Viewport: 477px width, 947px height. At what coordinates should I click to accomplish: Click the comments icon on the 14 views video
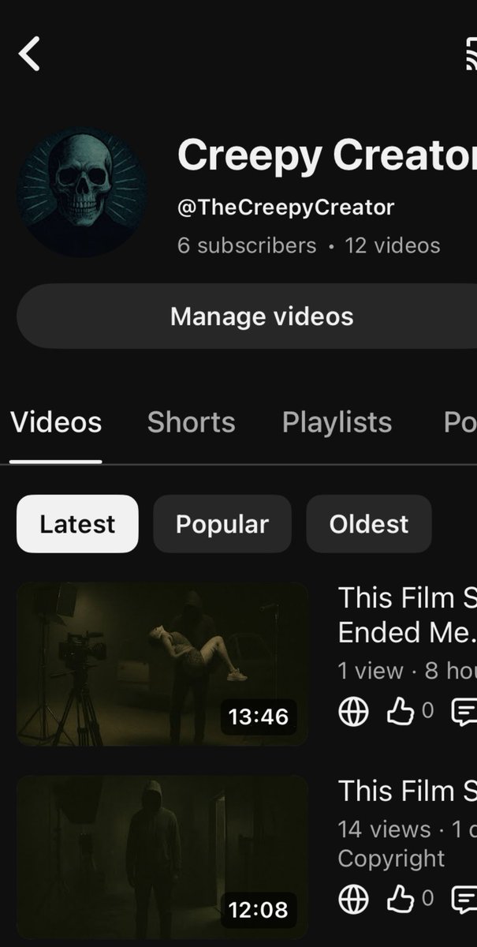tap(464, 899)
